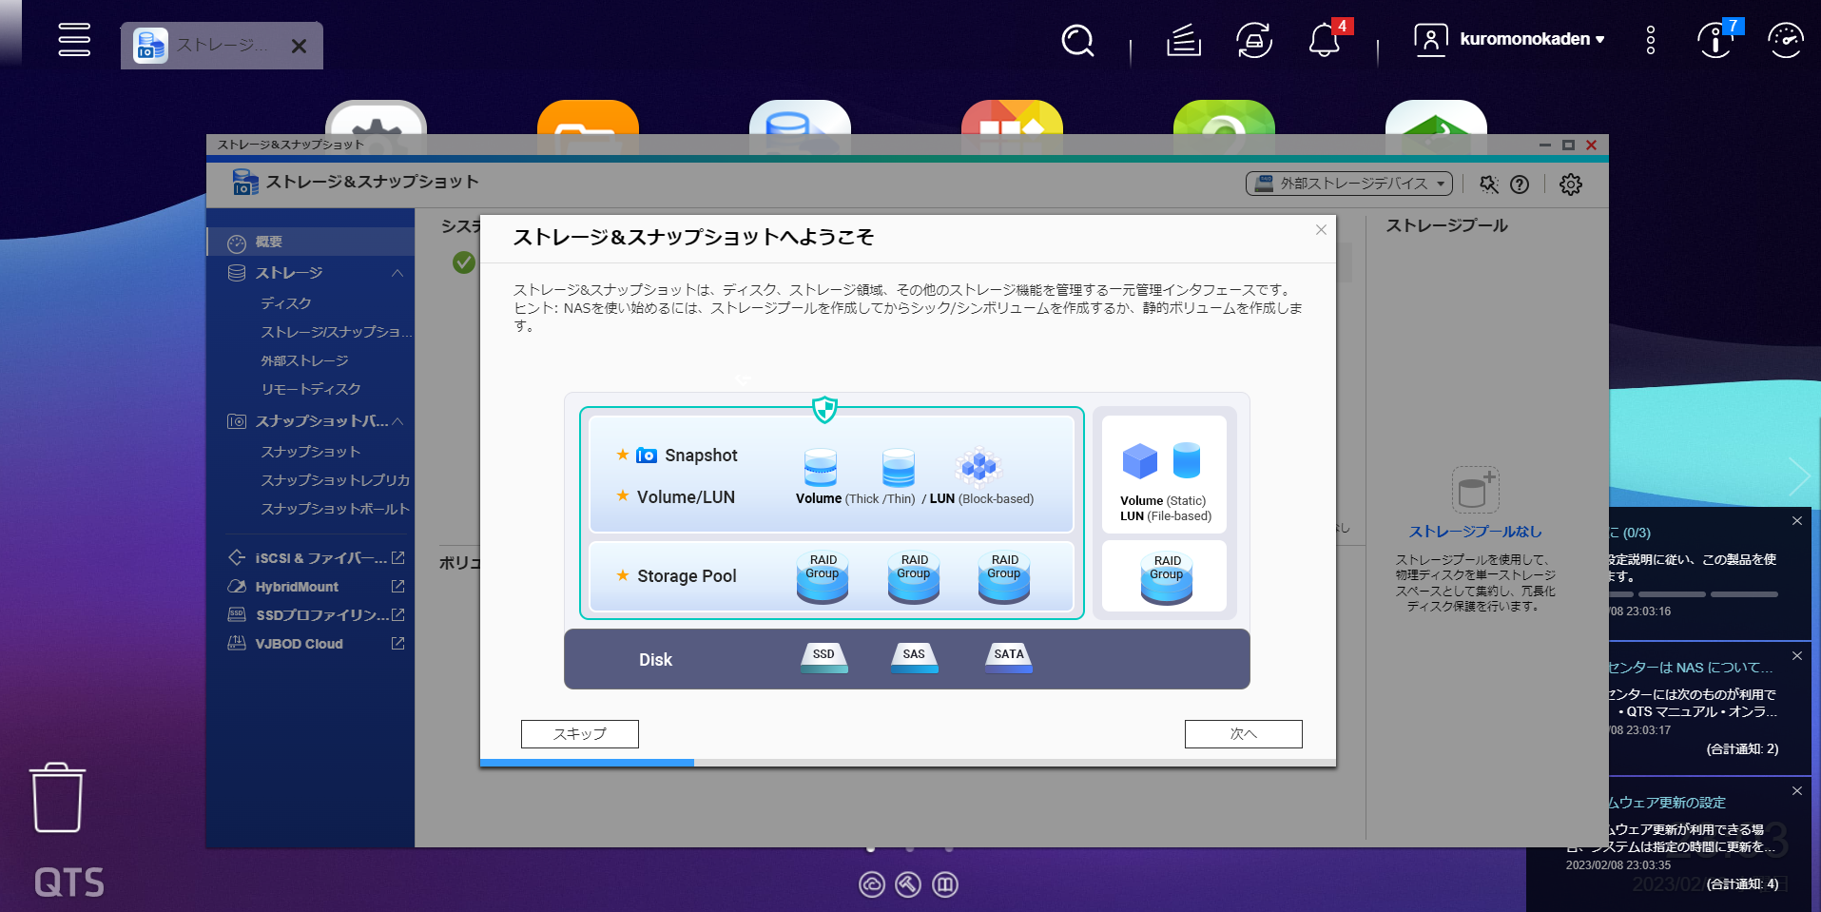1821x912 pixels.
Task: Dismiss the (0/3) setup notification
Action: (1797, 520)
